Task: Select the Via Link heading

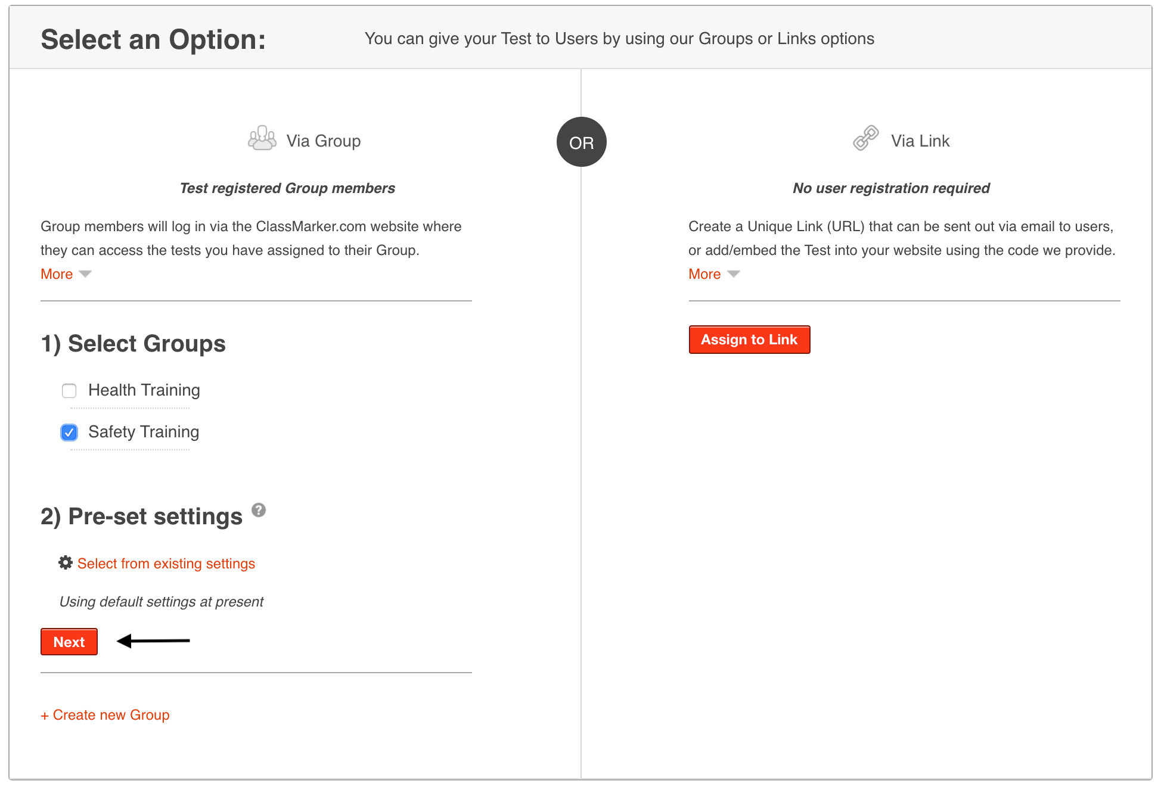Action: pyautogui.click(x=920, y=141)
